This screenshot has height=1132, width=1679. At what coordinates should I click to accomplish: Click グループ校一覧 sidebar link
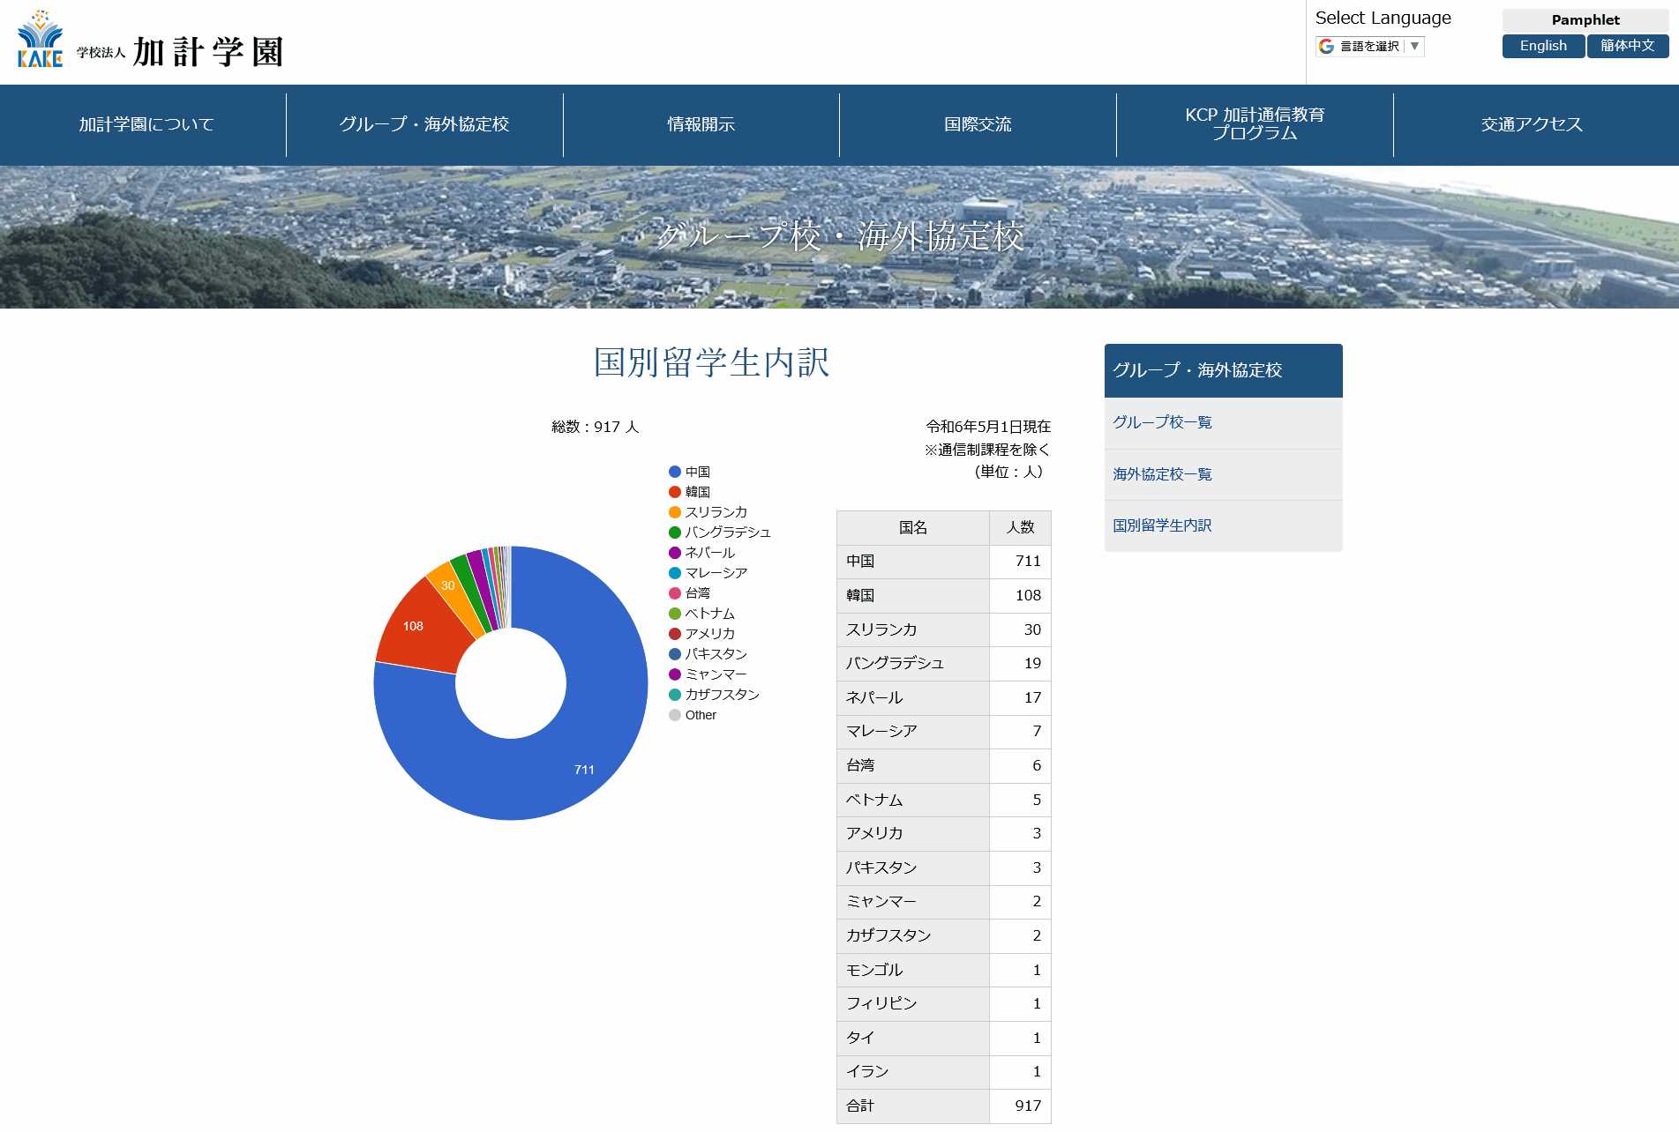(x=1162, y=422)
